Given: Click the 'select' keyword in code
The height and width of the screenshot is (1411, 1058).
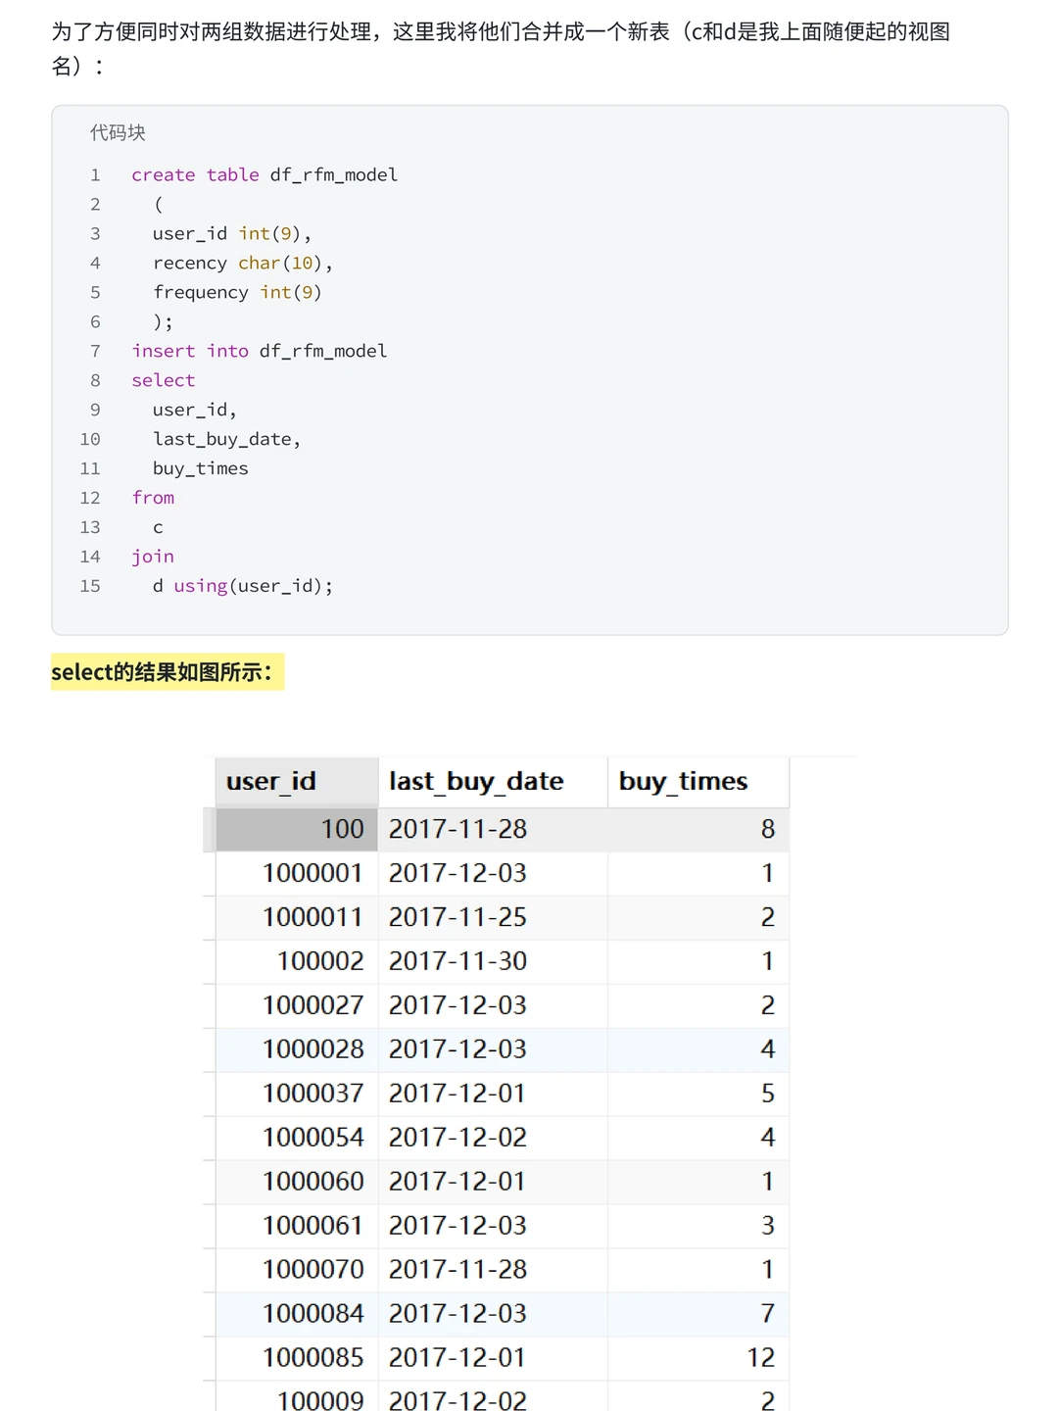Looking at the screenshot, I should (164, 380).
